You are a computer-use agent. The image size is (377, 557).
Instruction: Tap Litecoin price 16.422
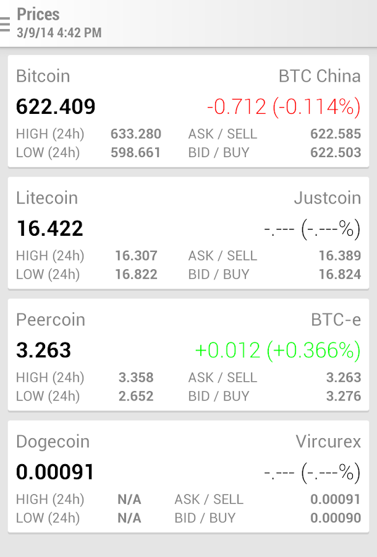[x=49, y=229]
